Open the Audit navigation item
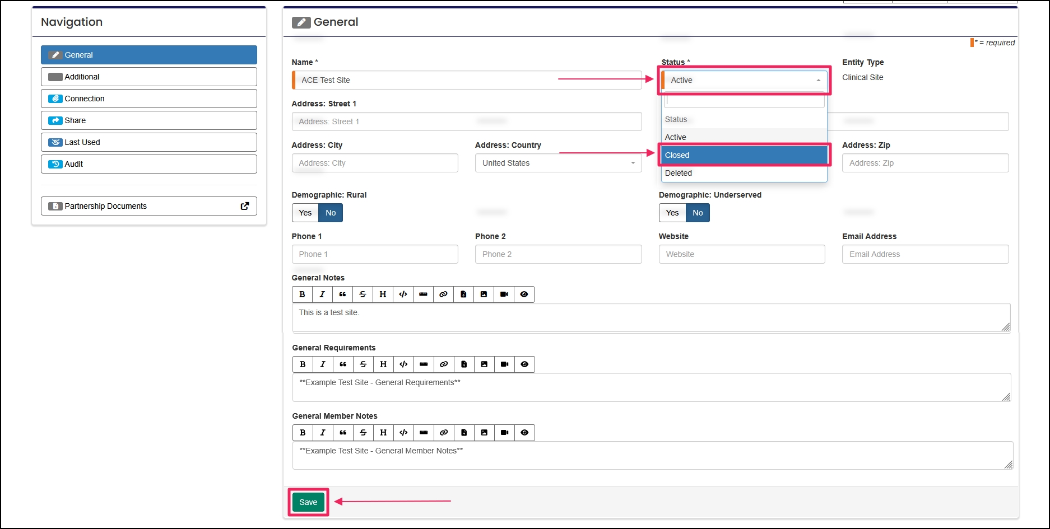This screenshot has width=1050, height=529. 149,164
